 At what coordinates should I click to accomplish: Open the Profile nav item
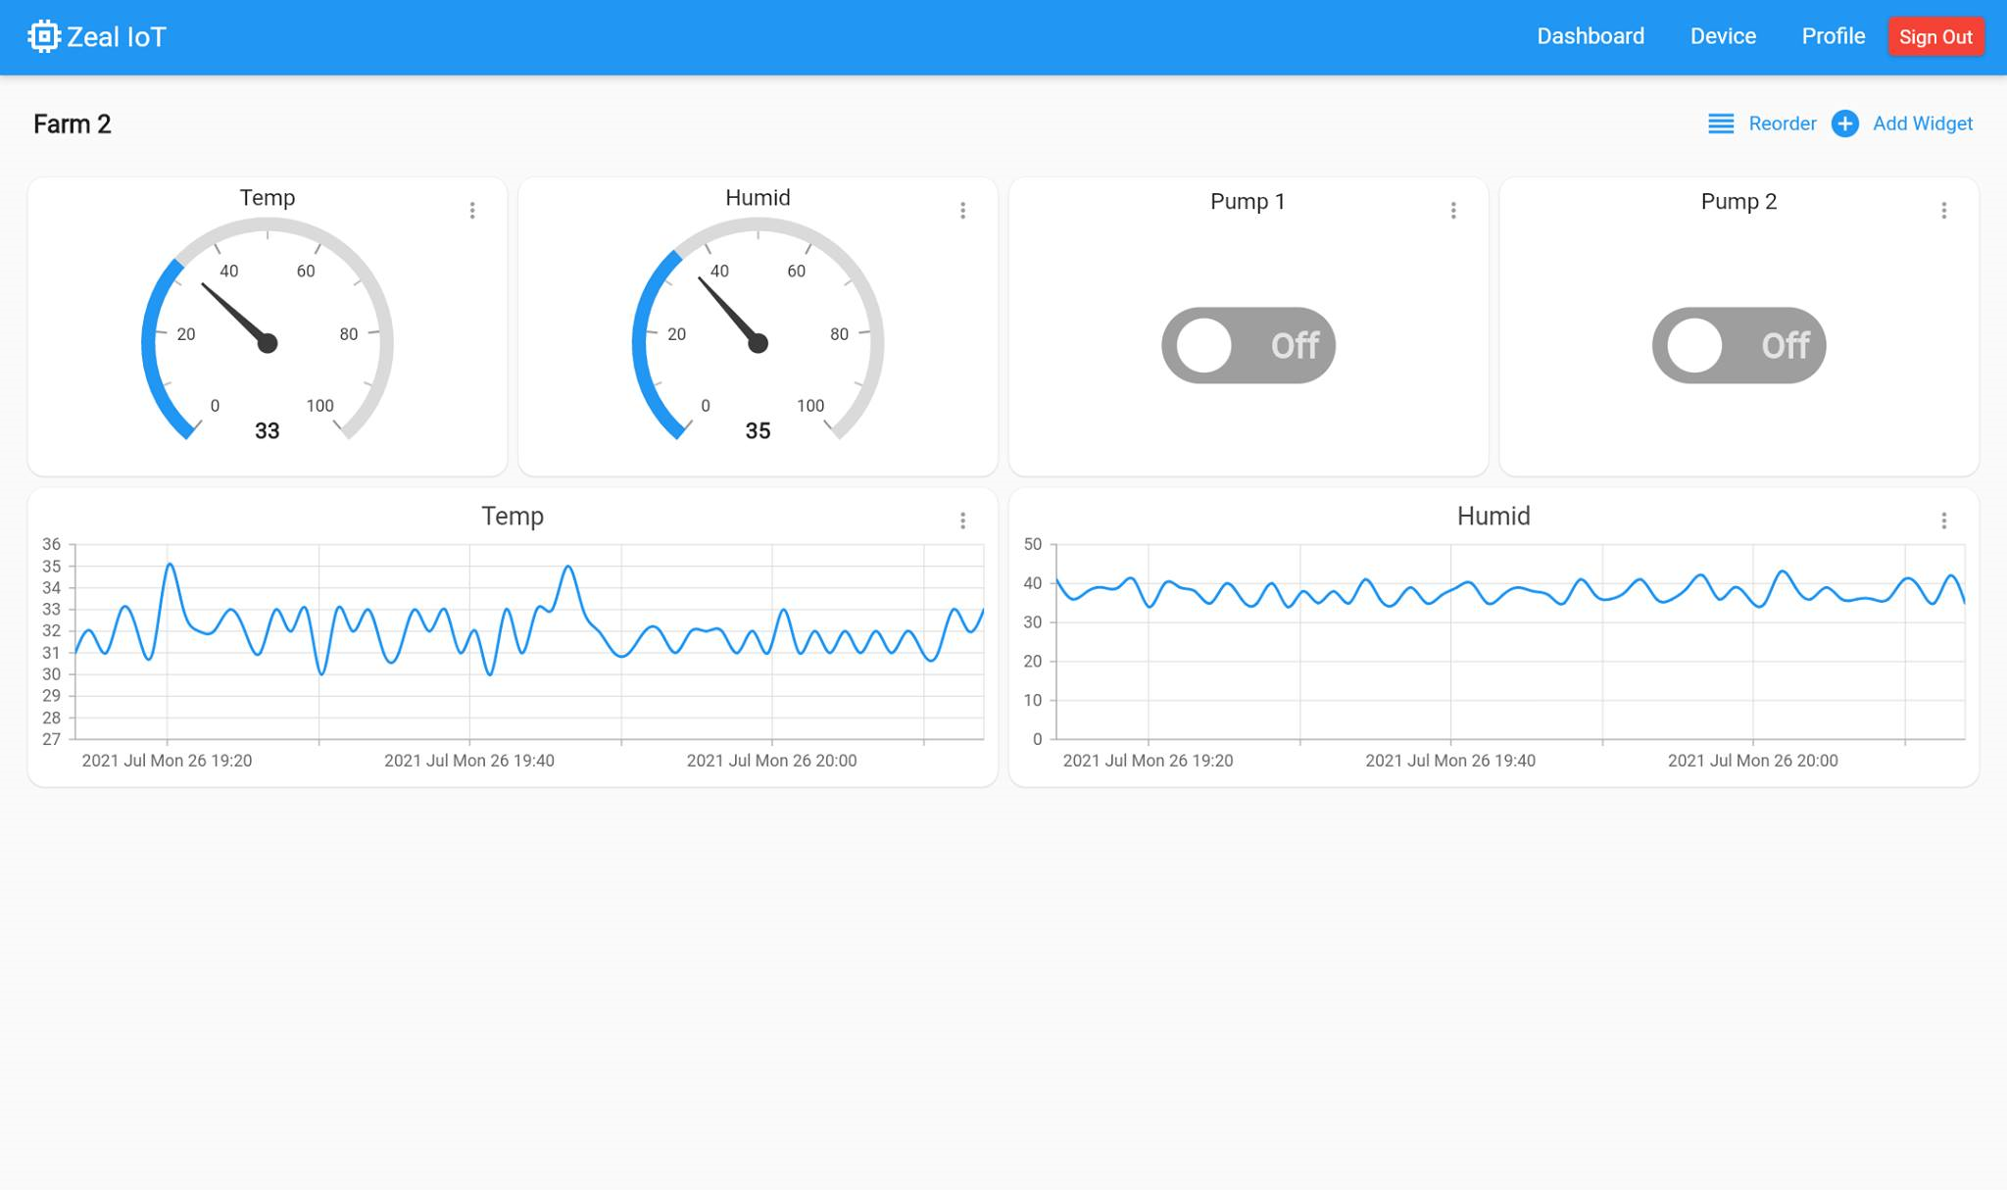coord(1833,36)
